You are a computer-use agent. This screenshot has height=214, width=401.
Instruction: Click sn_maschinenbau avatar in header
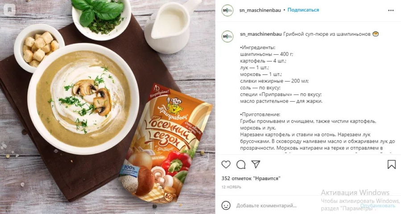click(227, 11)
